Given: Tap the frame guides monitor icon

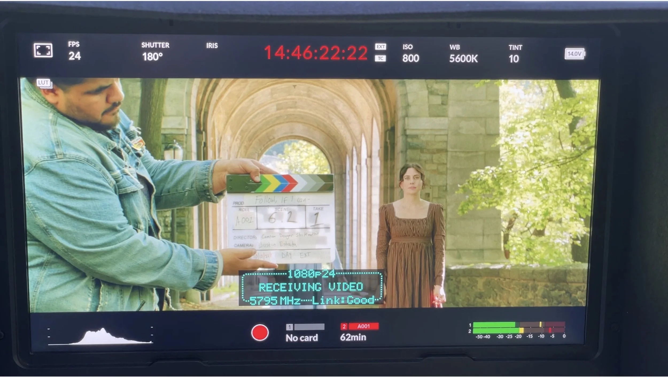Looking at the screenshot, I should pos(43,50).
